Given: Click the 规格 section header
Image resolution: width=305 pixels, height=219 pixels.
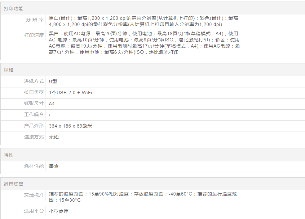Looking at the screenshot, I should [x=9, y=70].
